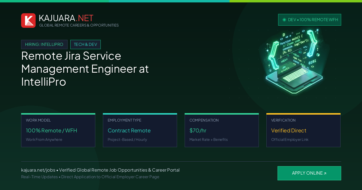Viewport: 362px width, 190px height.
Task: Open the Employment Type card
Action: point(140,130)
